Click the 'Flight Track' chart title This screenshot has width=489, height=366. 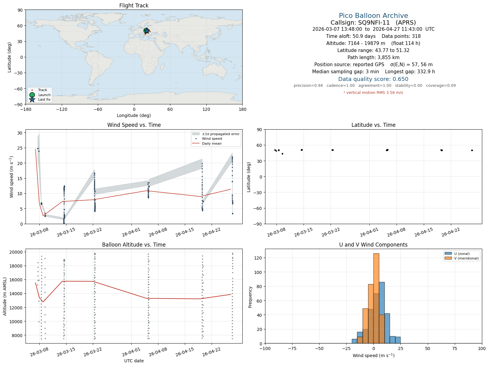pos(134,6)
